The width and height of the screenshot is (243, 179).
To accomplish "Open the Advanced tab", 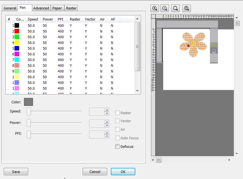I will click(x=41, y=8).
